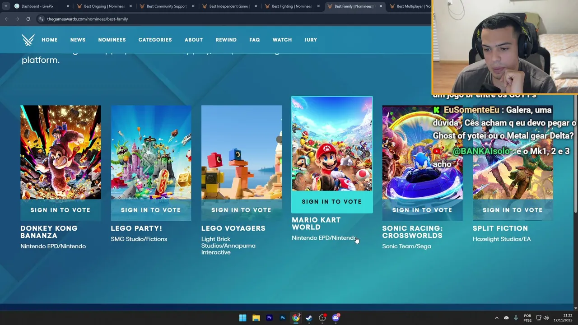
Task: Click The Game Awards logo icon
Action: (28, 40)
